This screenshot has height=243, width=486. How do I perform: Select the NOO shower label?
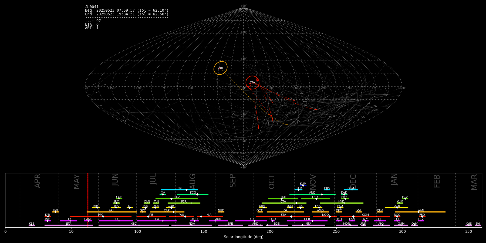pos(326,215)
